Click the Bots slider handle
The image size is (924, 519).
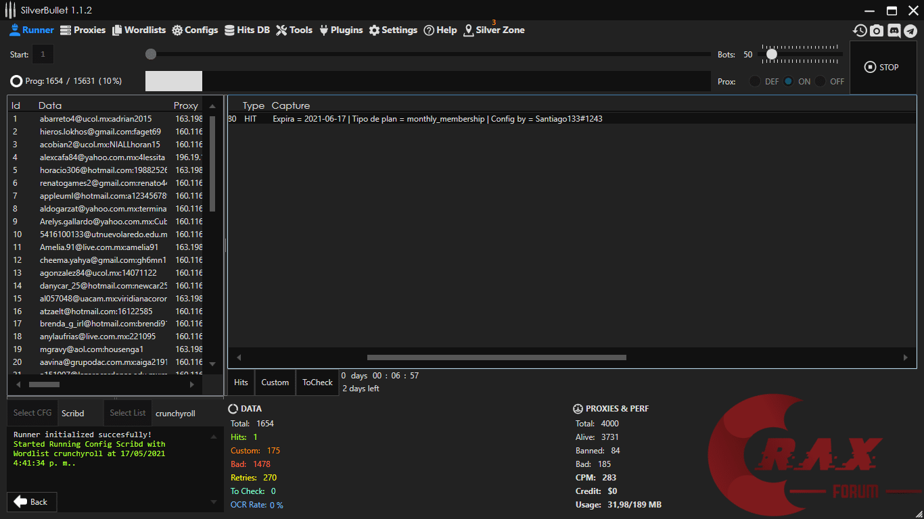point(771,54)
